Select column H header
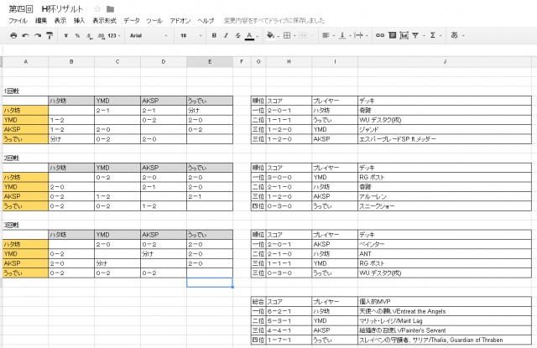The height and width of the screenshot is (348, 537). pyautogui.click(x=289, y=62)
